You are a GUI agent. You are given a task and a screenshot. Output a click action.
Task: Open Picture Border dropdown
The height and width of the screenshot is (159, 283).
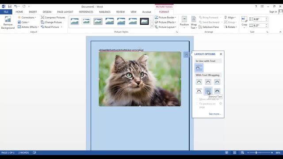click(x=165, y=18)
